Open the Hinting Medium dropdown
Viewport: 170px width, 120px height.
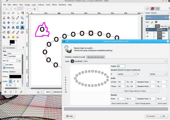click(15, 72)
